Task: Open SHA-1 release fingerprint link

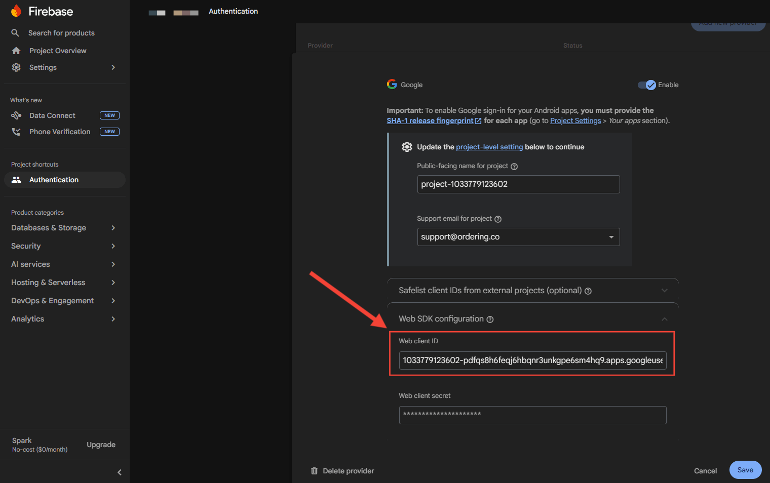Action: (x=430, y=120)
